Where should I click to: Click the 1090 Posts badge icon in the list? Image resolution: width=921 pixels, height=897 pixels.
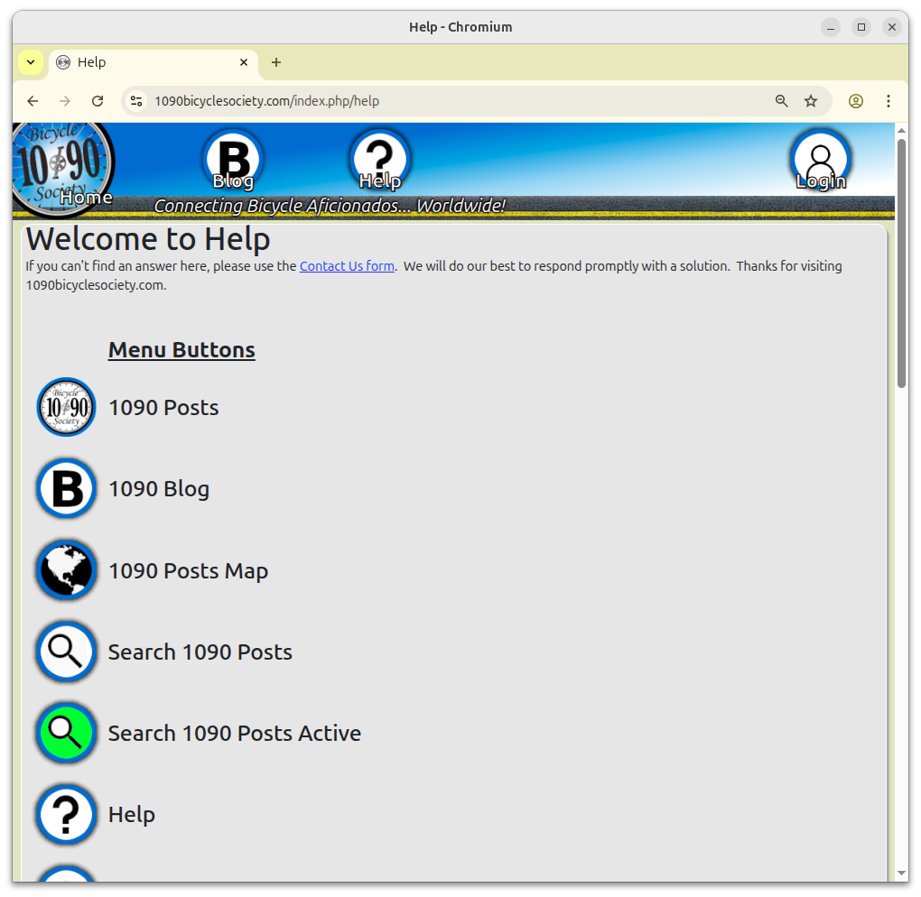(65, 407)
